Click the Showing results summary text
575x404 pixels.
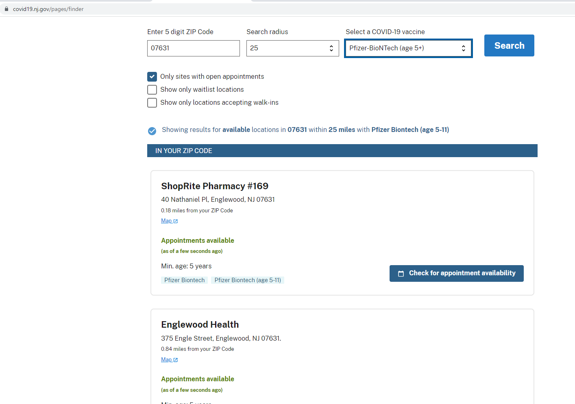[305, 130]
